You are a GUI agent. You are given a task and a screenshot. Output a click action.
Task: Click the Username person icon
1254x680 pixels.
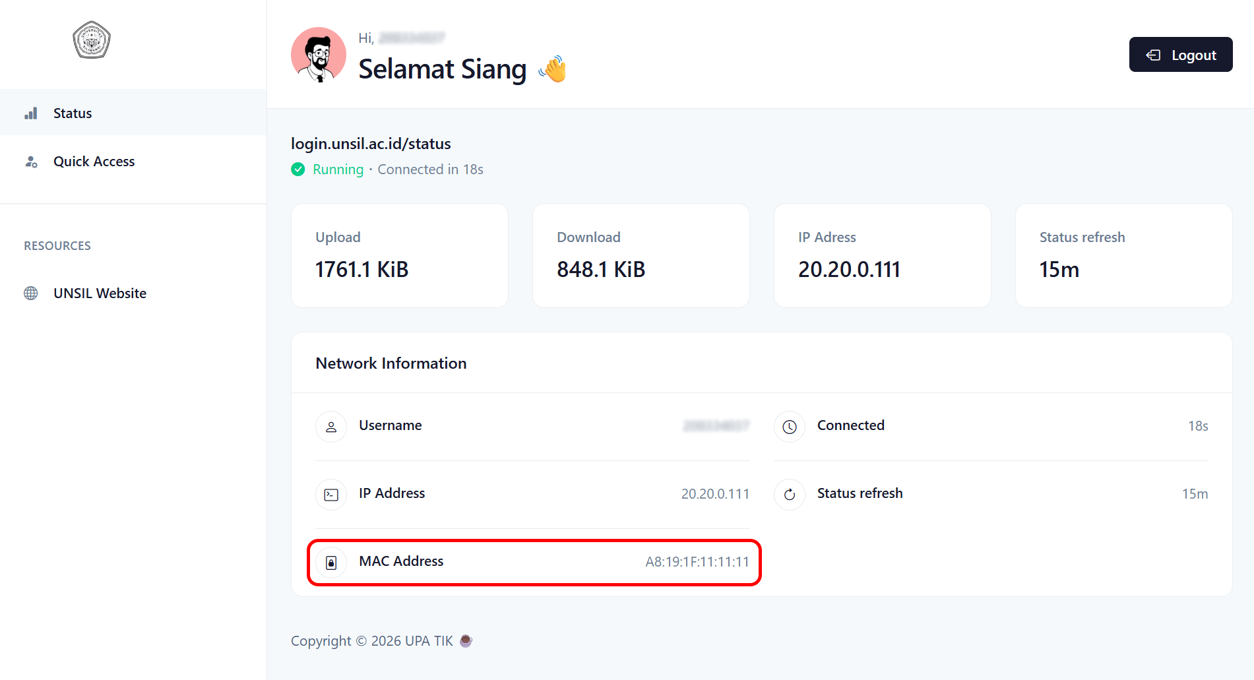pos(330,427)
